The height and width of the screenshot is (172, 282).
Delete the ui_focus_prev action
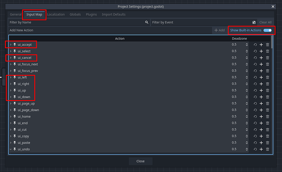click(x=267, y=71)
